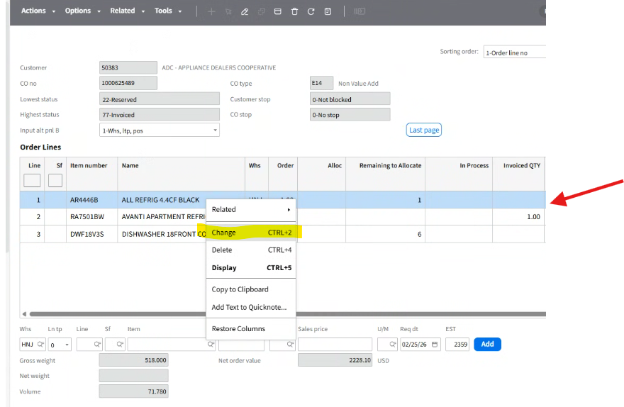The width and height of the screenshot is (624, 407).
Task: Open the Sorting order dropdown
Action: click(x=514, y=52)
